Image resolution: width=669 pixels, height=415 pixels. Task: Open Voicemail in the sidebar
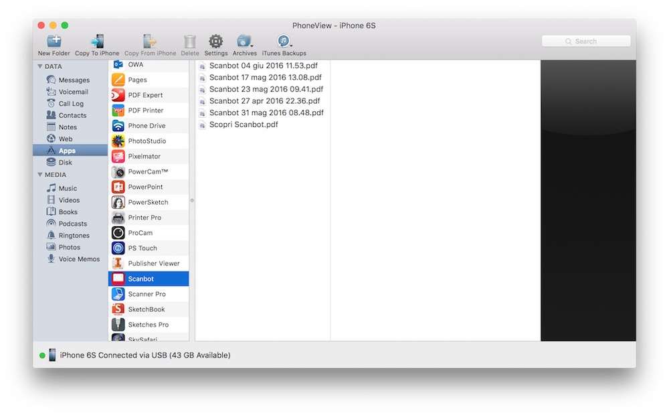point(73,92)
